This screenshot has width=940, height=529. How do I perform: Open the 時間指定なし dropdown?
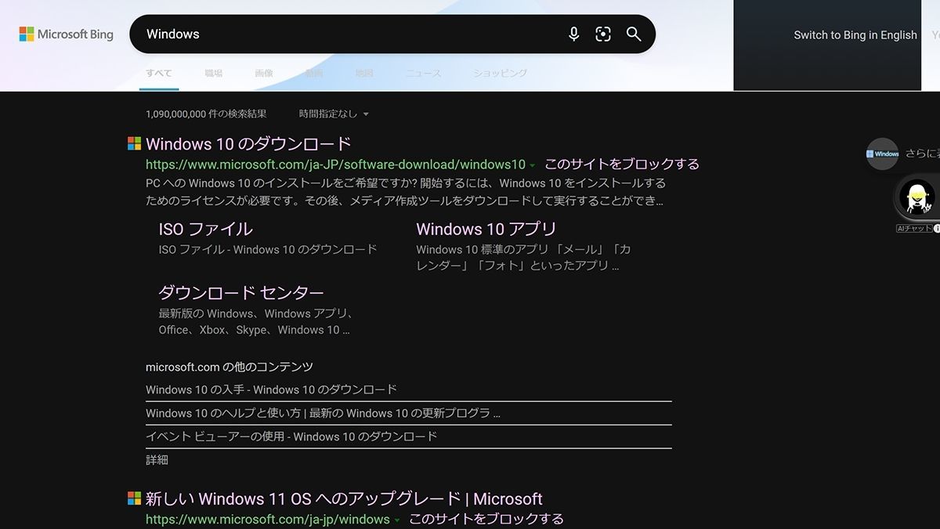pyautogui.click(x=334, y=114)
